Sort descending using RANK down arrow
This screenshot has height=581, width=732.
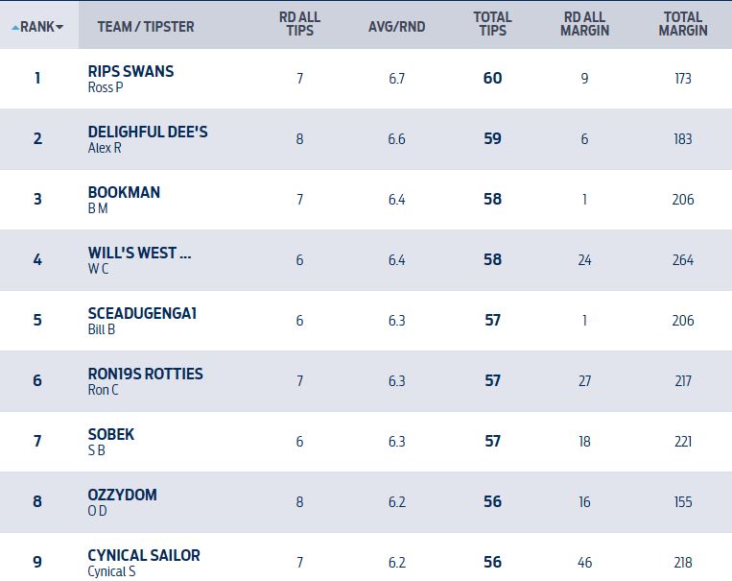click(x=60, y=28)
